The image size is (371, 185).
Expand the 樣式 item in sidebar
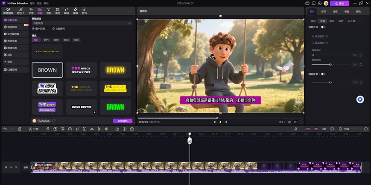pyautogui.click(x=16, y=62)
